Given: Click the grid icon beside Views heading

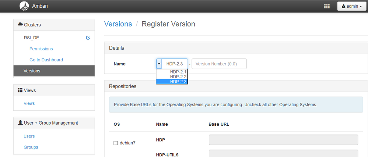Looking at the screenshot, I should coord(20,90).
